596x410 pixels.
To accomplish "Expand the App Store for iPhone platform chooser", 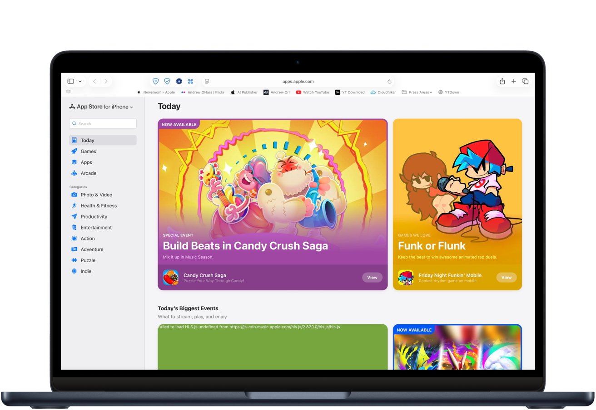I will click(x=131, y=107).
